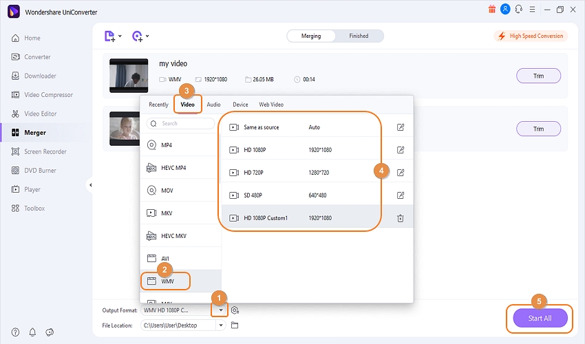Open the feedback icon in sidebar bottom
585x344 pixels.
tap(50, 332)
